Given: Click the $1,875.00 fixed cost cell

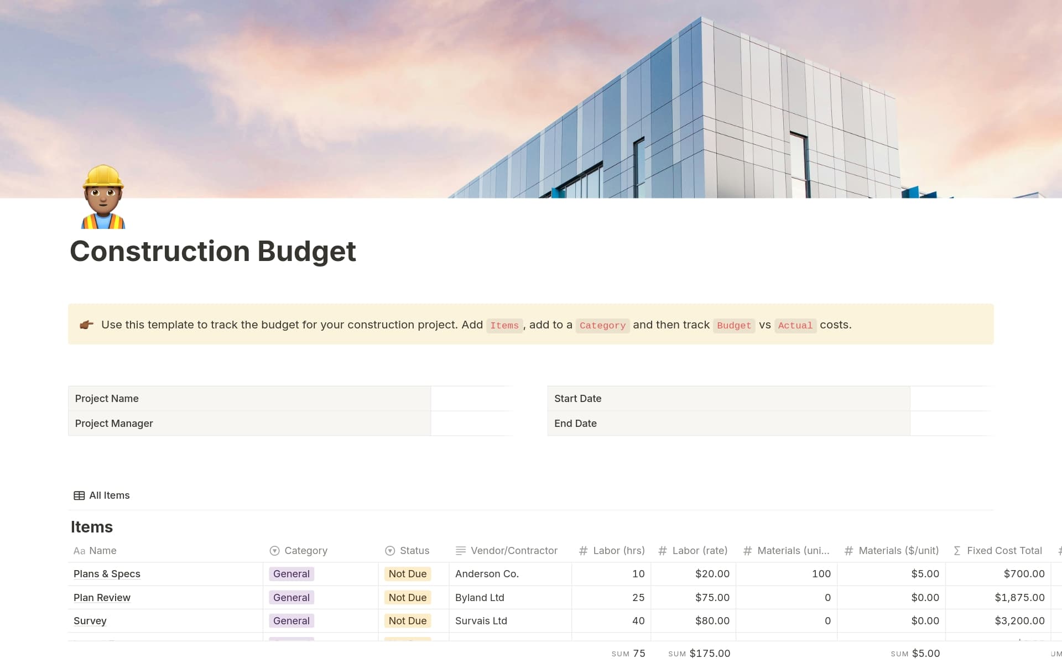Looking at the screenshot, I should coord(998,598).
